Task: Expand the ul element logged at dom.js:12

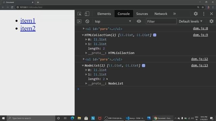Action: (x=83, y=59)
